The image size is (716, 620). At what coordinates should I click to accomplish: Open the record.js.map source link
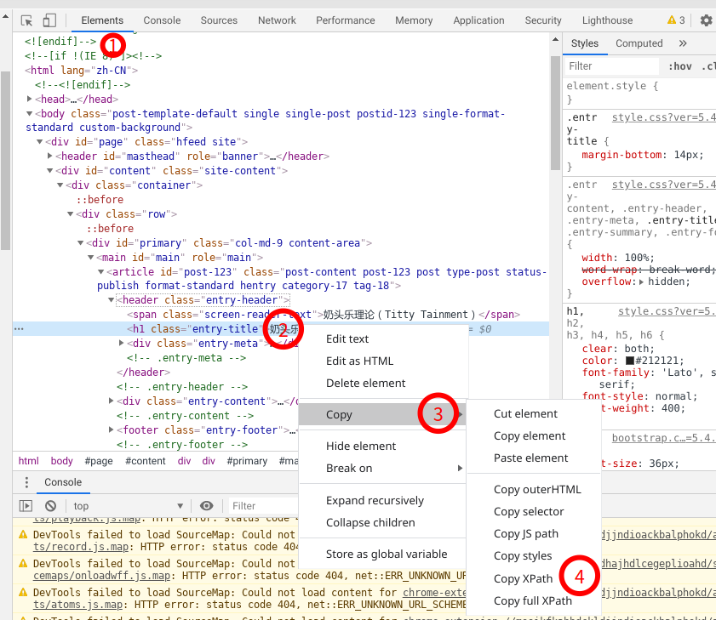[x=81, y=547]
